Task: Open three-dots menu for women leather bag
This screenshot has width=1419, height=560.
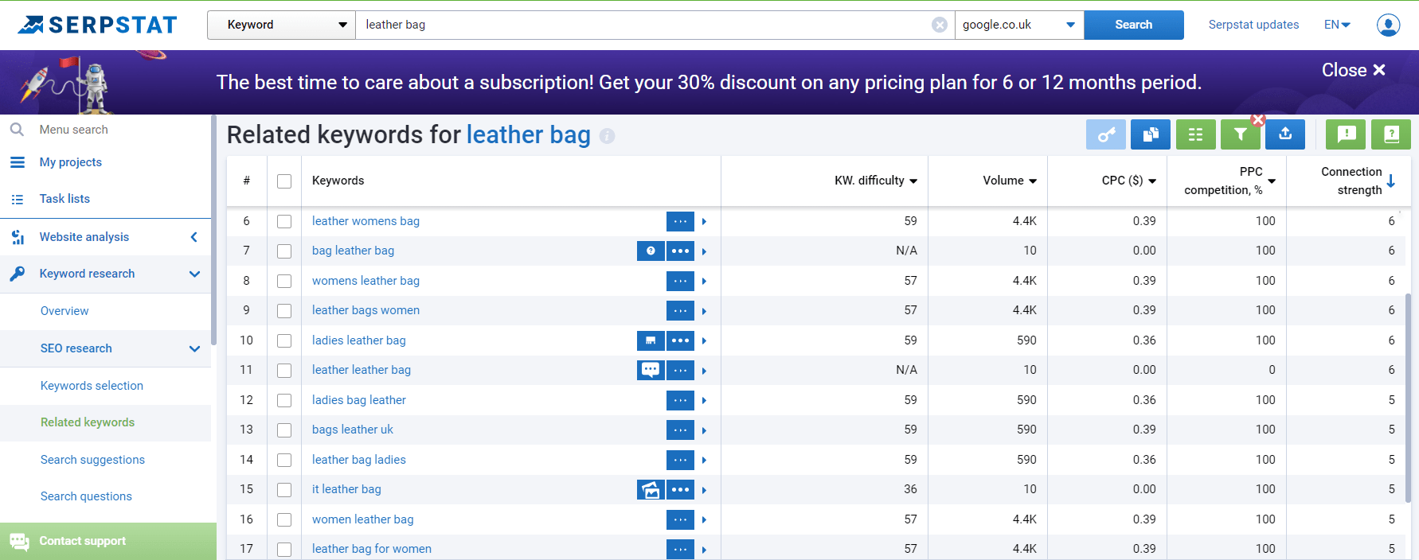Action: pos(680,519)
